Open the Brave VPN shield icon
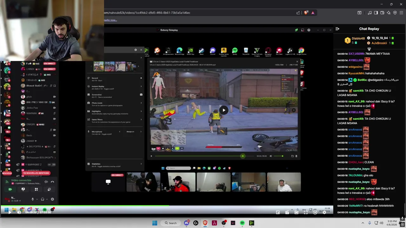Viewport: 406px width, 228px height. pyautogui.click(x=395, y=13)
